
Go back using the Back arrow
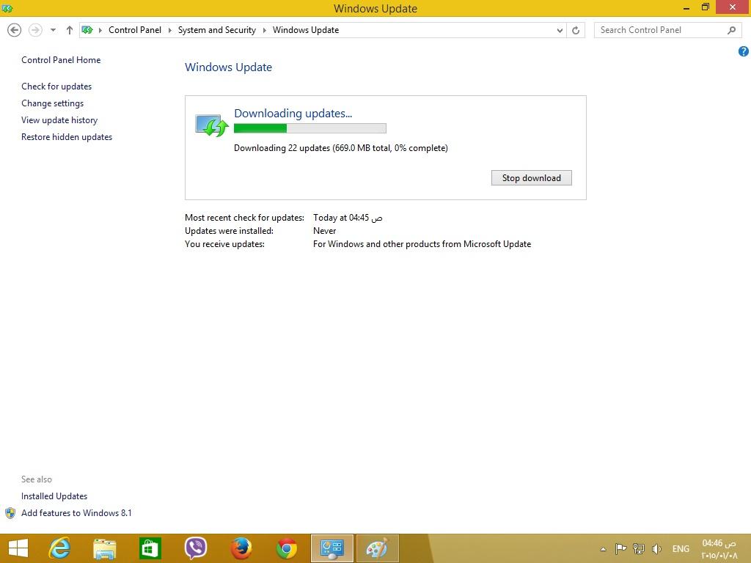coord(15,30)
